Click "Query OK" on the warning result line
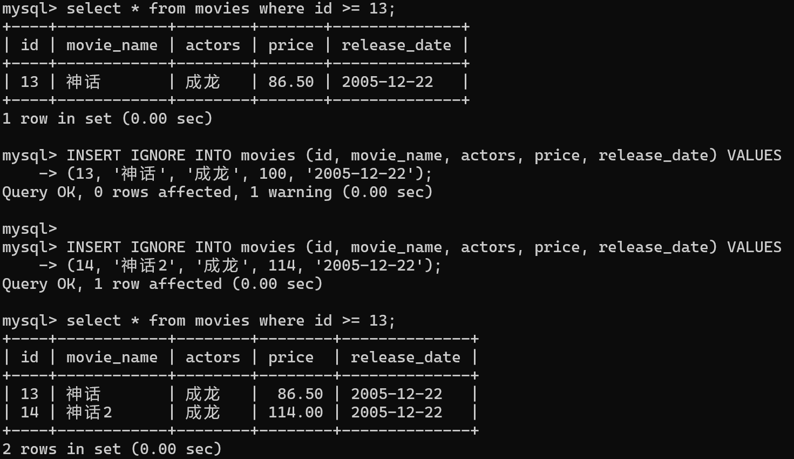Viewport: 794px width, 459px height. tap(39, 192)
